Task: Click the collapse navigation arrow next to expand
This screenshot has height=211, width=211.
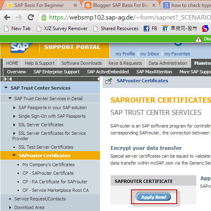Action: point(10,79)
